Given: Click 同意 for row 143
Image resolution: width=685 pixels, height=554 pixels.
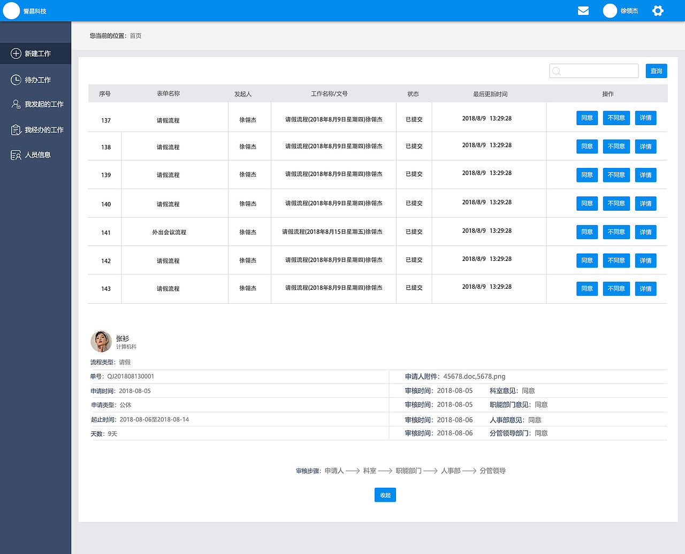Looking at the screenshot, I should [x=587, y=289].
